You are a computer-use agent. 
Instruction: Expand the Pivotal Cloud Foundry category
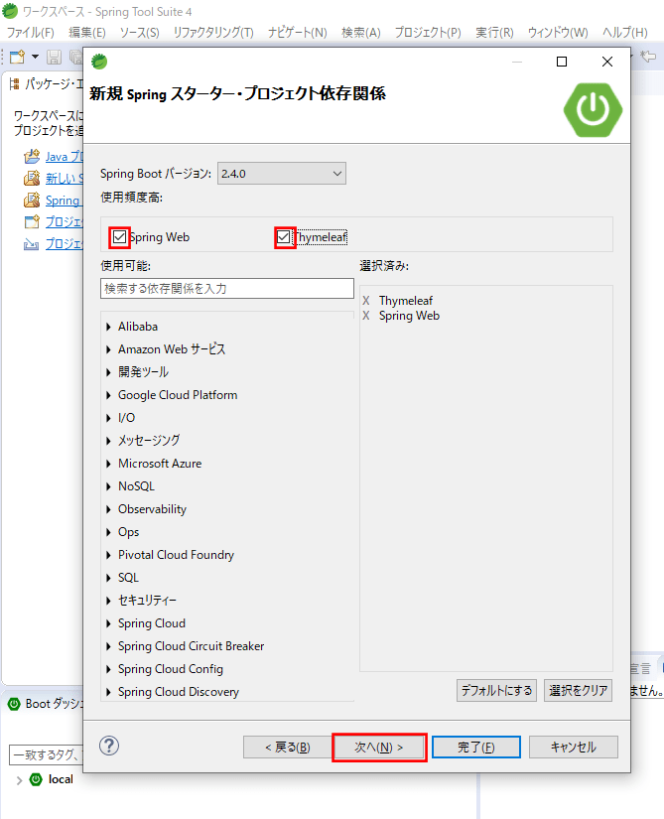click(108, 555)
